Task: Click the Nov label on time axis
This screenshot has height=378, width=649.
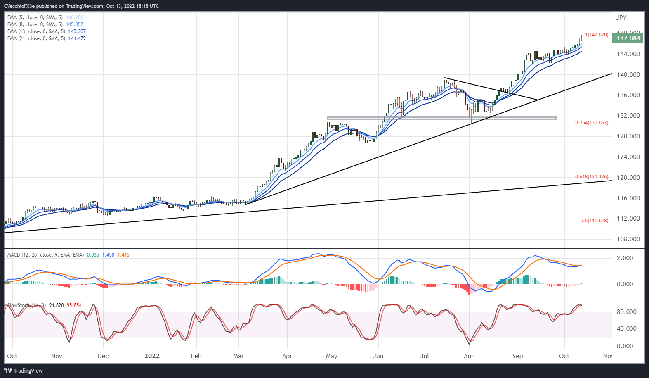Action: 57,356
